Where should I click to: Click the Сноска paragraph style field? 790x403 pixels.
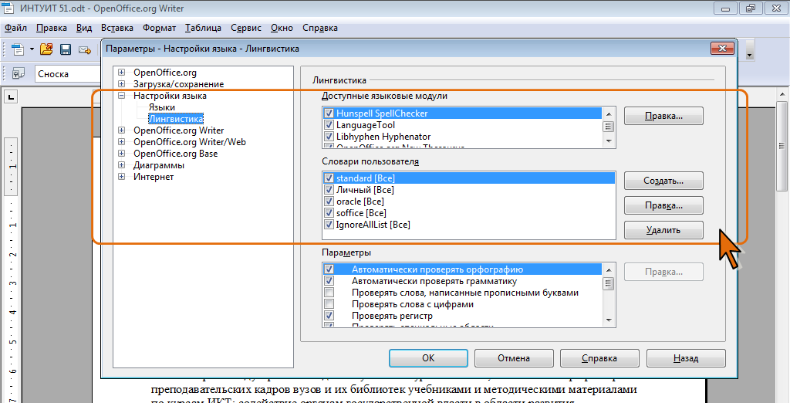coord(66,74)
